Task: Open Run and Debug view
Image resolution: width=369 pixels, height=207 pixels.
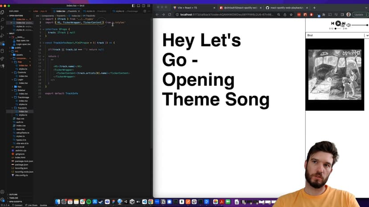Action: click(x=3, y=35)
